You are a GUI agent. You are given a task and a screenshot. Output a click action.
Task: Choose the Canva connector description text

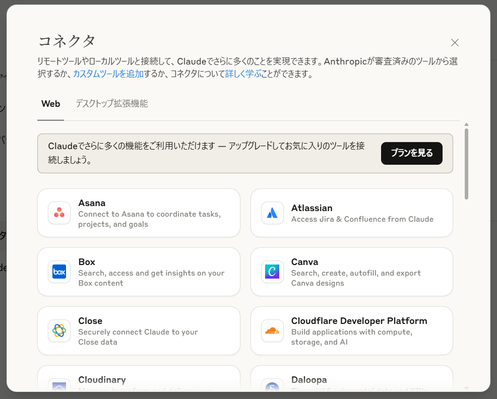[x=356, y=278]
